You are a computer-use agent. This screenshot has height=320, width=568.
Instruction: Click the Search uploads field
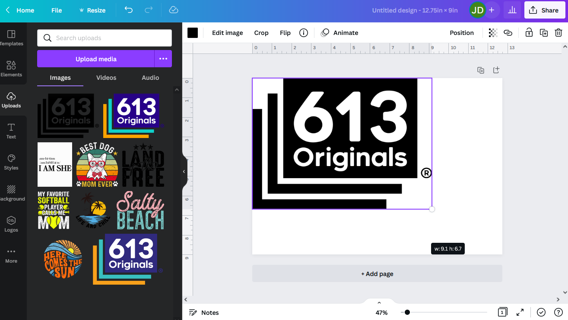(104, 38)
